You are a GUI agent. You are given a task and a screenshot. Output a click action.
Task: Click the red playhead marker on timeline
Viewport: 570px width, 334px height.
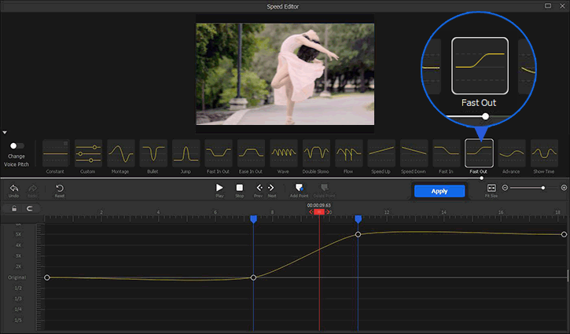(x=319, y=212)
